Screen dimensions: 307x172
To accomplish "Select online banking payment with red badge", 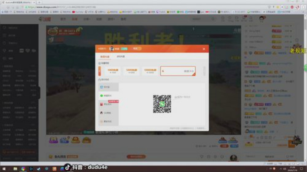I will click(108, 104).
